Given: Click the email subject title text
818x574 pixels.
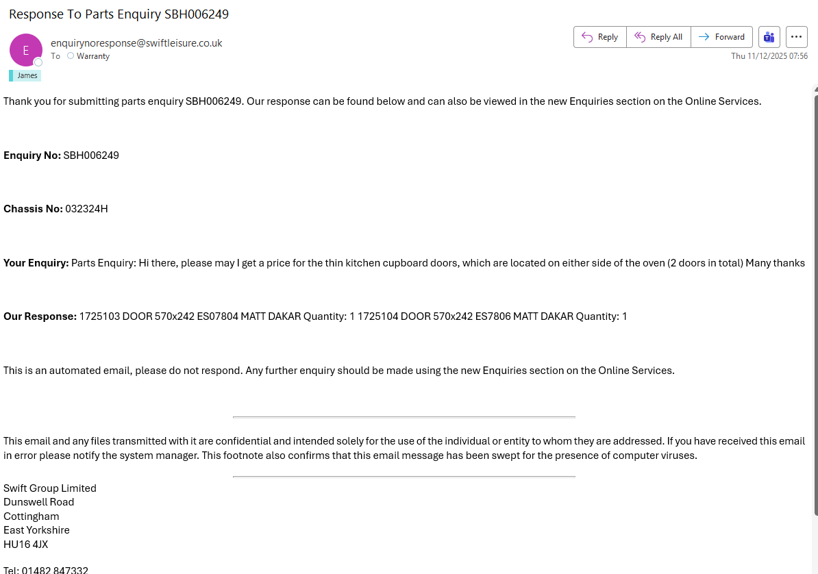Looking at the screenshot, I should point(119,14).
